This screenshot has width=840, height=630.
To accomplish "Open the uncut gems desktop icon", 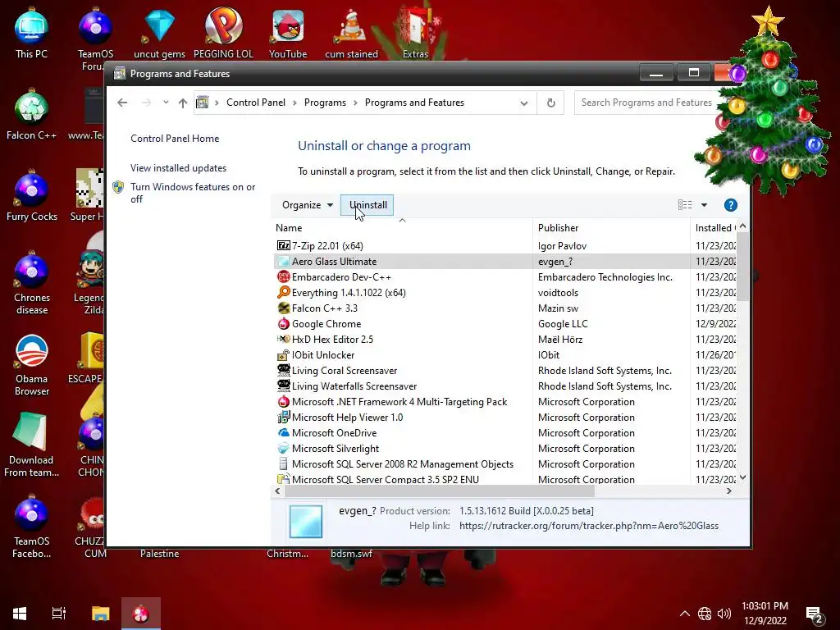I will 159,33.
